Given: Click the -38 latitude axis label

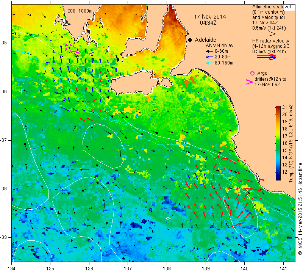Looking at the screenshot, I should tap(4, 189).
